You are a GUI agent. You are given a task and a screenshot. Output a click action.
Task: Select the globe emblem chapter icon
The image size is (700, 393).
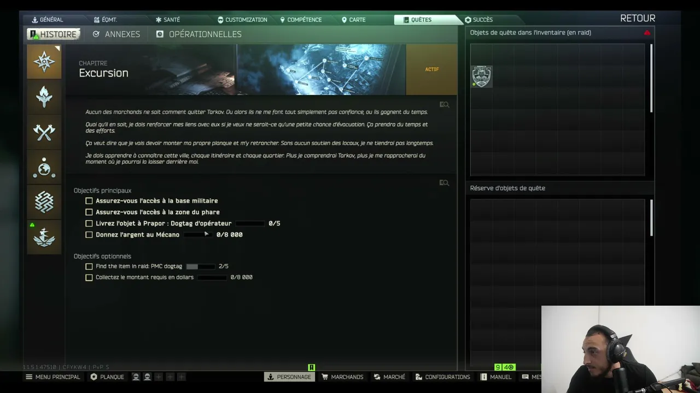point(44,167)
